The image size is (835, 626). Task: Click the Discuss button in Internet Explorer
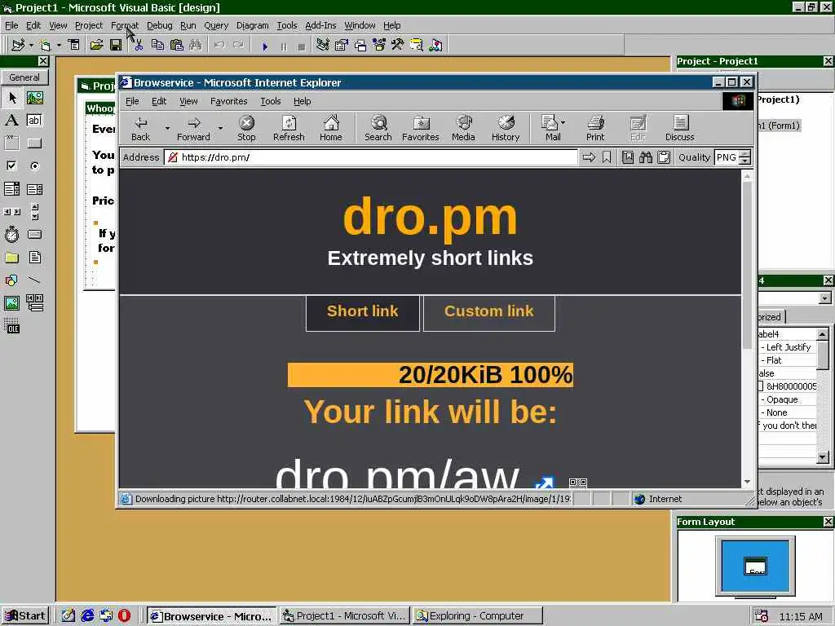click(x=679, y=128)
